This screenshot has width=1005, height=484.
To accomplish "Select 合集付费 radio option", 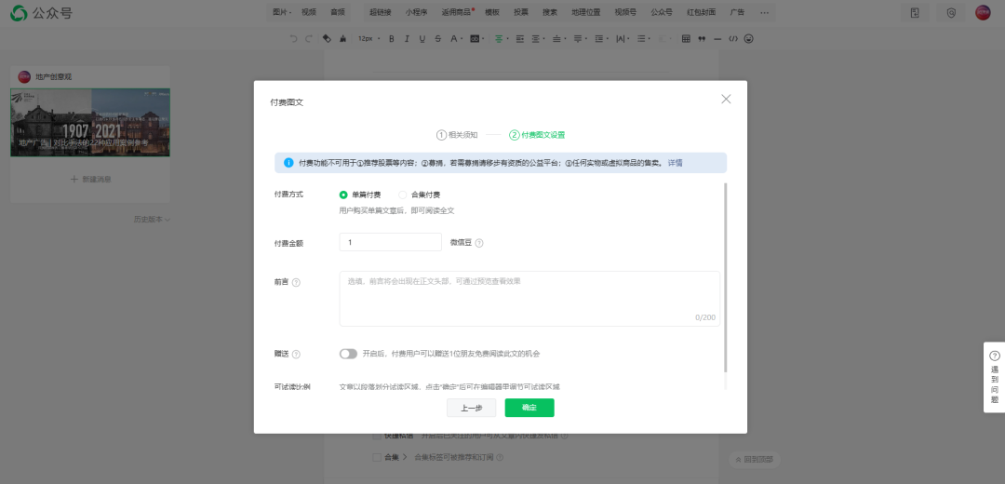I will coord(403,195).
